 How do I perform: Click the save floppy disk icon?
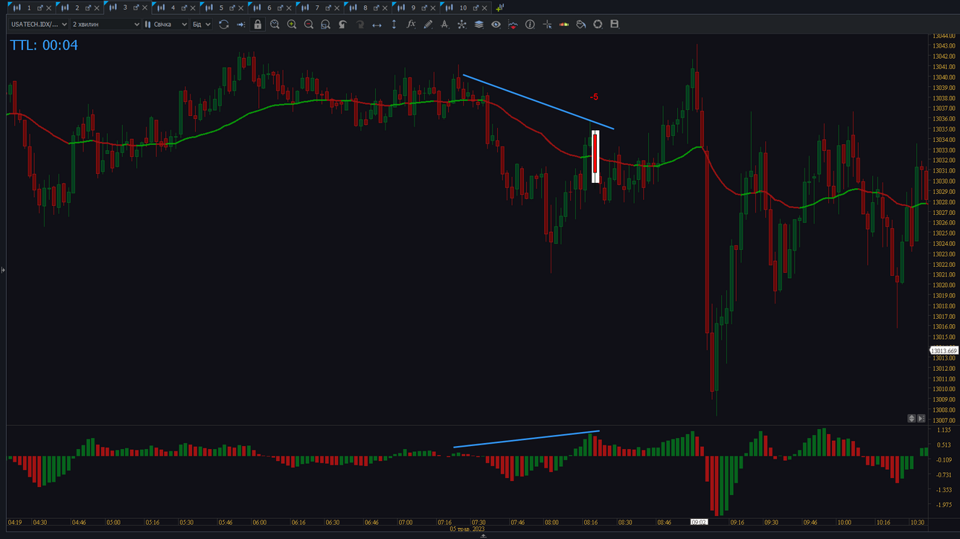(615, 25)
